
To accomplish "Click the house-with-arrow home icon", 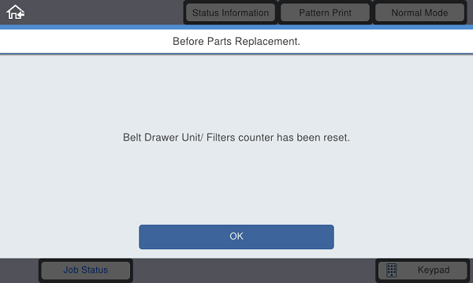I will pyautogui.click(x=16, y=13).
